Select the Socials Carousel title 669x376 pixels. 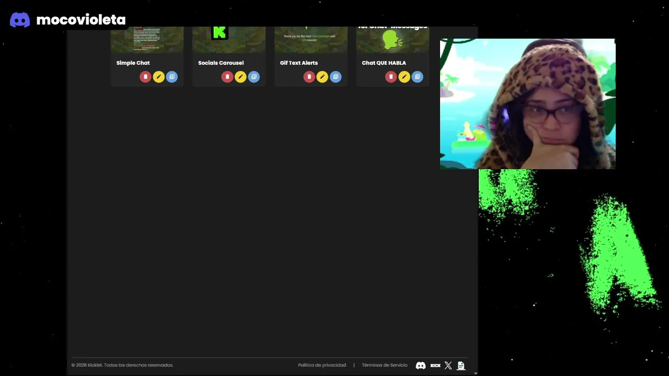[x=221, y=63]
